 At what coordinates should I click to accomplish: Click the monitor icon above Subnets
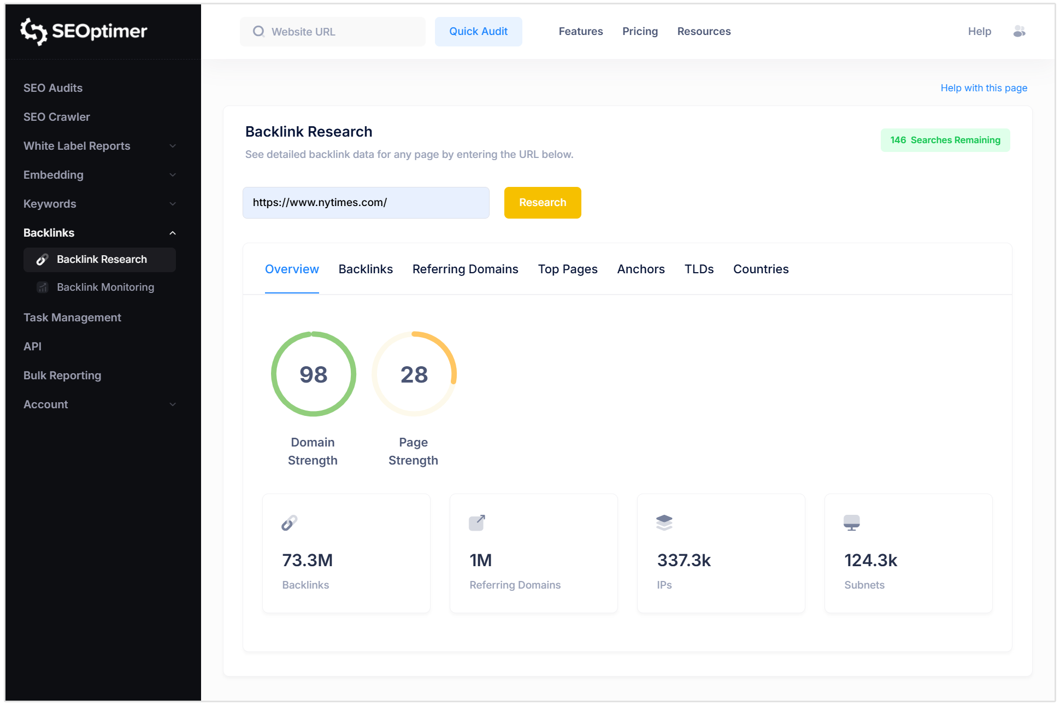point(852,523)
